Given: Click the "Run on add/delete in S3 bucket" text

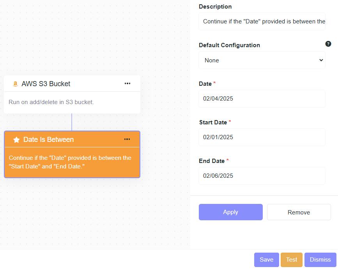Looking at the screenshot, I should 51,102.
